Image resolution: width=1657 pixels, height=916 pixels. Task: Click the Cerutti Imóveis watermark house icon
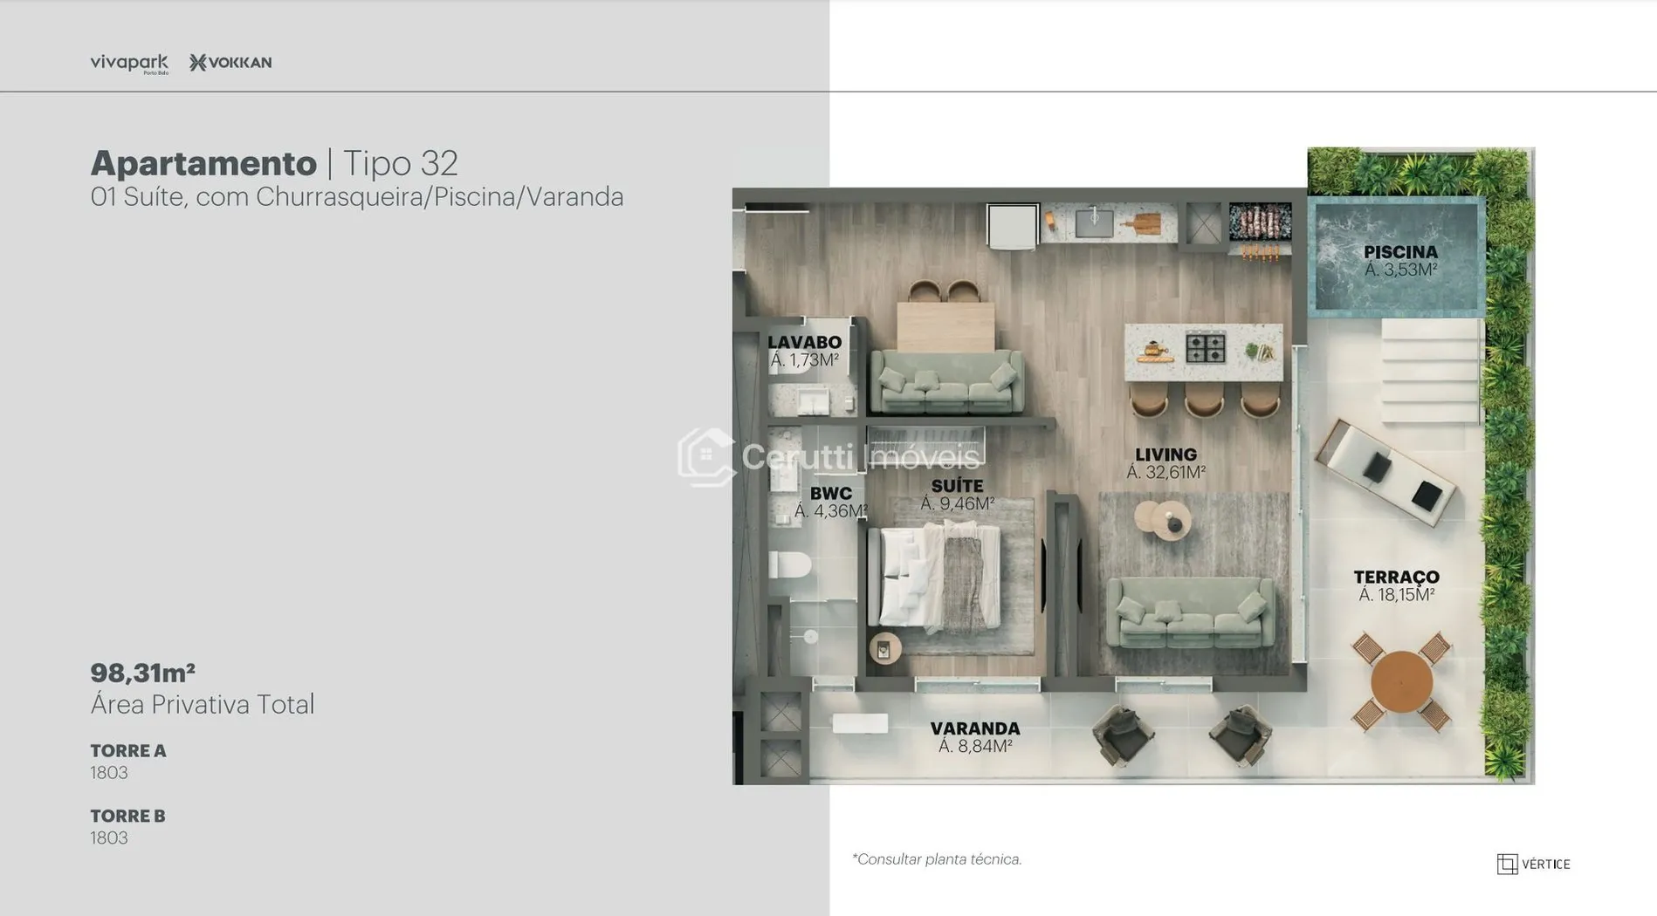[x=705, y=456]
